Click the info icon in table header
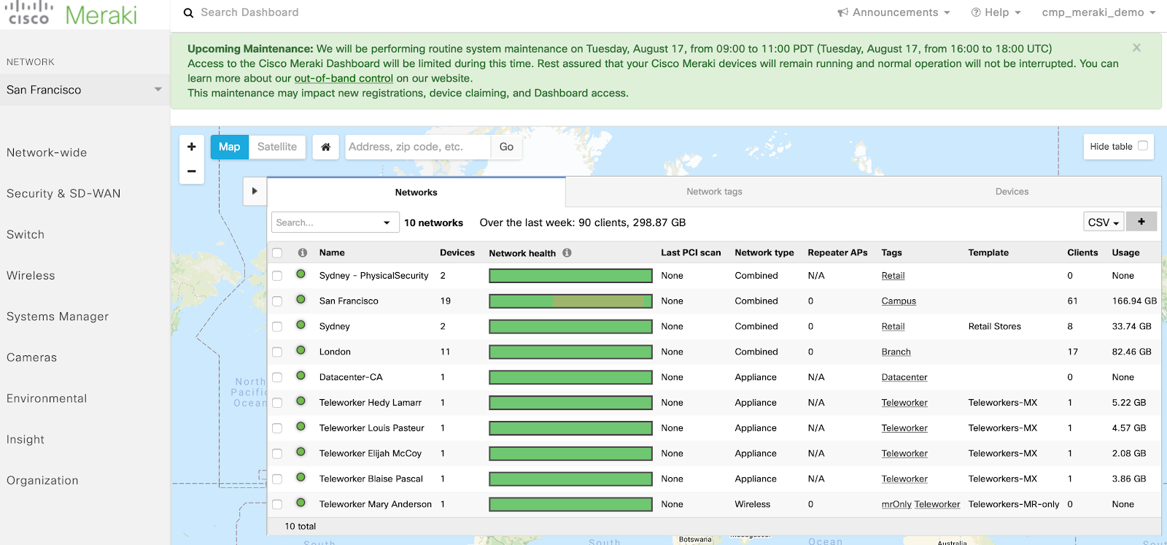Screen dimensions: 1167x545 pyautogui.click(x=302, y=252)
